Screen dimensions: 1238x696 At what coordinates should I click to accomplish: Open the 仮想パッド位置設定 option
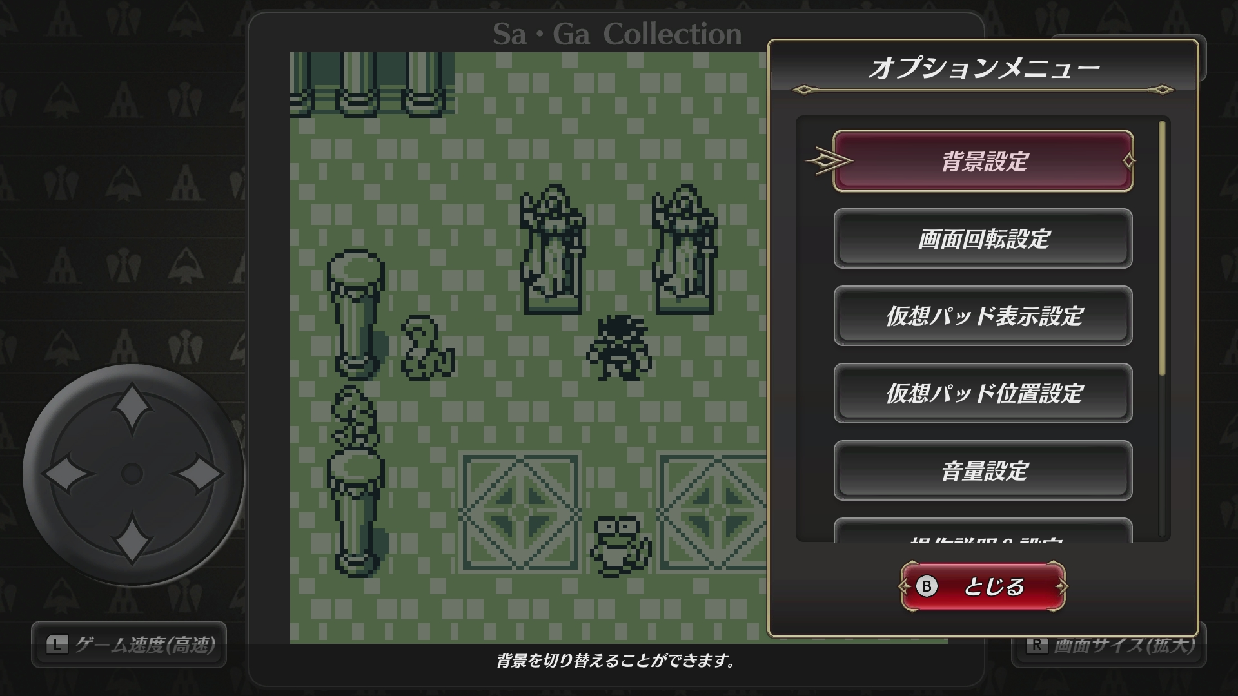coord(983,393)
